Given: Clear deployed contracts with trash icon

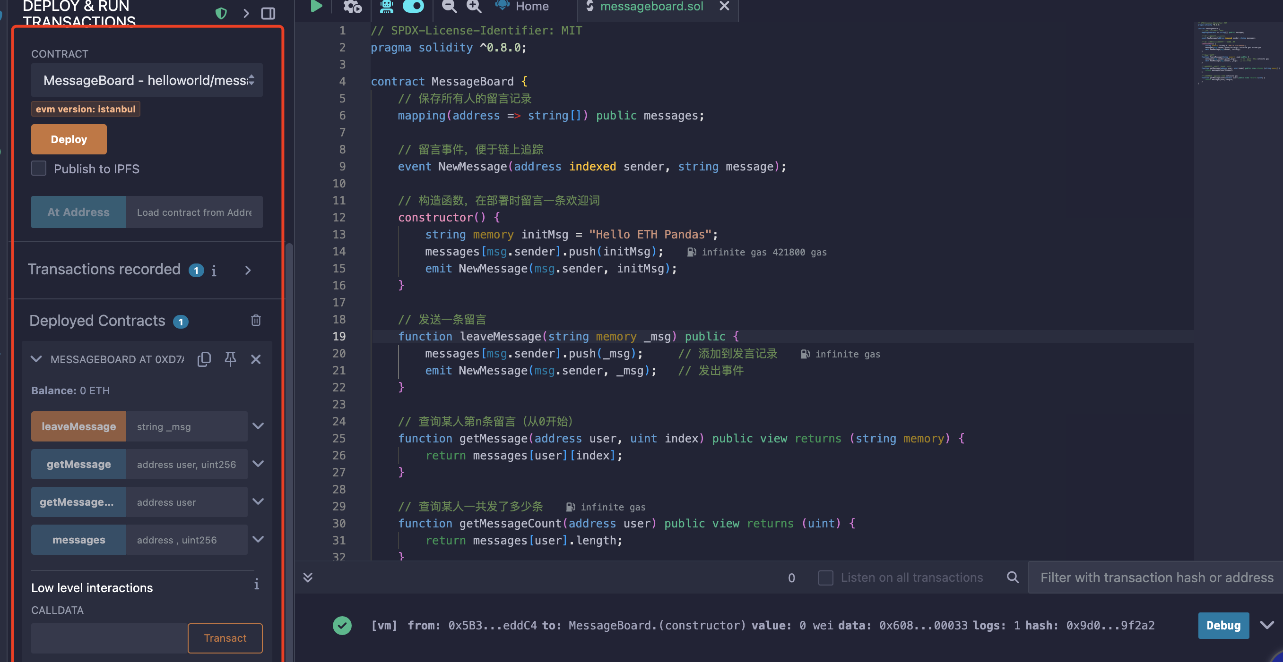Looking at the screenshot, I should (x=256, y=320).
